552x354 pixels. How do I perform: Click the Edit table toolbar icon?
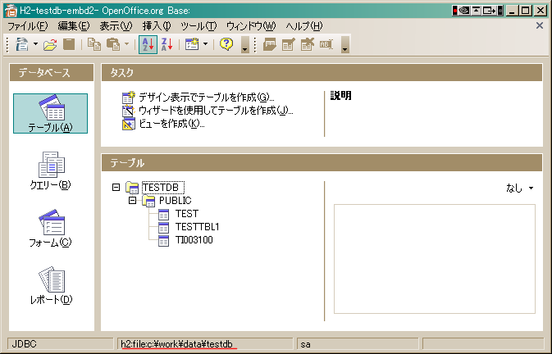289,44
